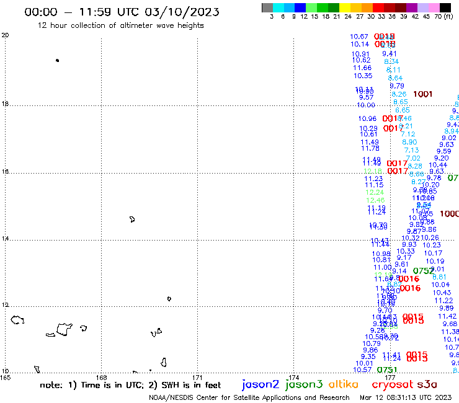The height and width of the screenshot is (403, 459).
Task: Pick the orange 30 ft legend swatch
Action: [x=367, y=7]
